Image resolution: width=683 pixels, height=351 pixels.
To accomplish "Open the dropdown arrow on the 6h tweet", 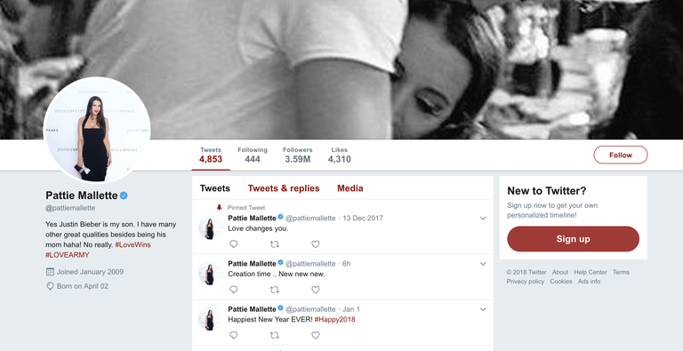I will [483, 263].
